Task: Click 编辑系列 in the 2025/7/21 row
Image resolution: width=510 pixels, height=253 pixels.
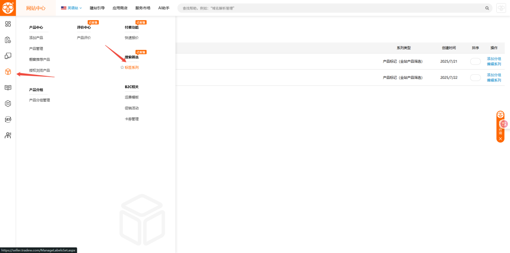Action: 494,64
